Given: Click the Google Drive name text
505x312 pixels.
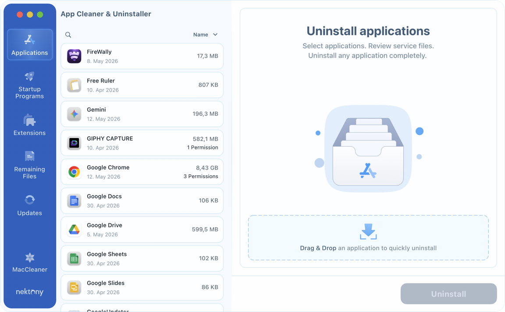Looking at the screenshot, I should pos(104,225).
